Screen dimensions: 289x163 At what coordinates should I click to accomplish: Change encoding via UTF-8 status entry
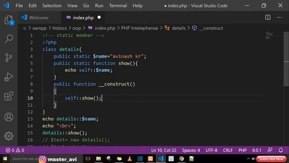[211, 150]
